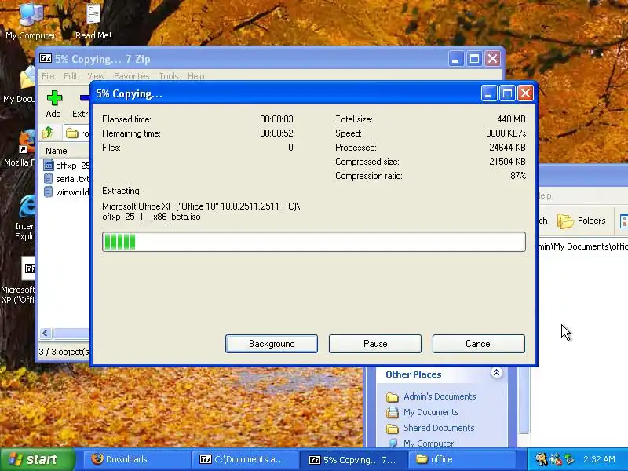
Task: Open Shared Documents link
Action: pyautogui.click(x=439, y=428)
